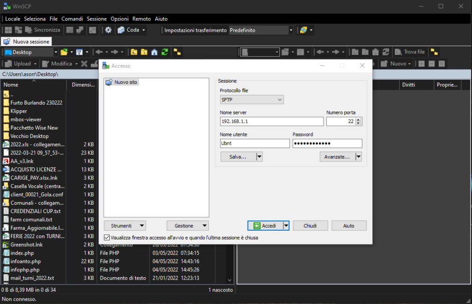
Task: Click the Nome server input field
Action: (271, 121)
